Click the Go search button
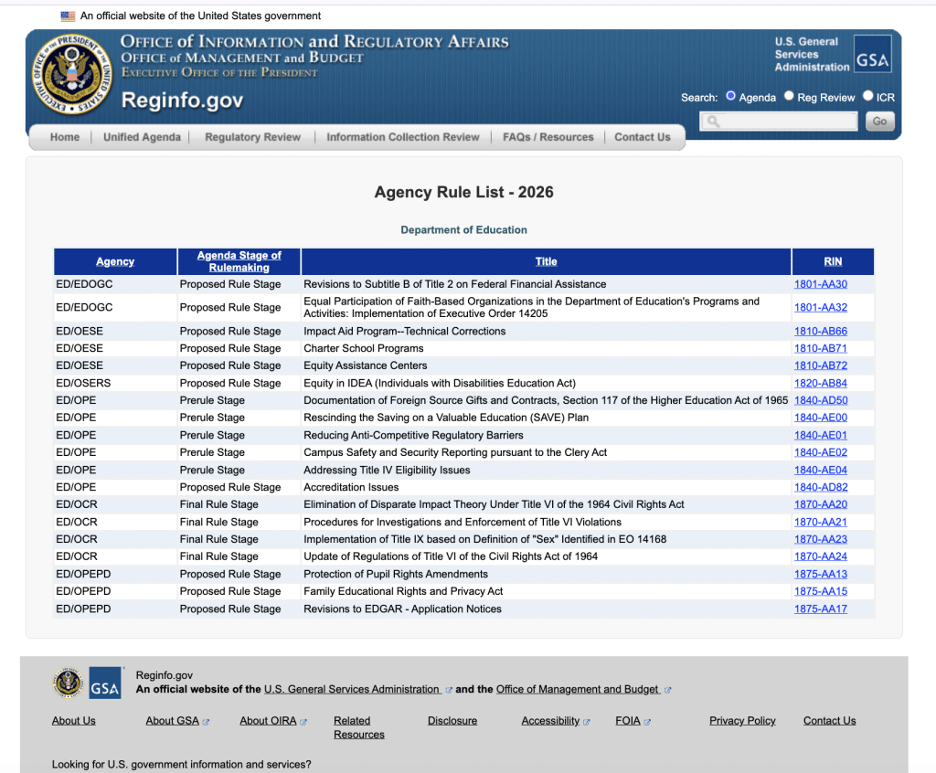Viewport: 936px width, 773px height. [x=879, y=122]
